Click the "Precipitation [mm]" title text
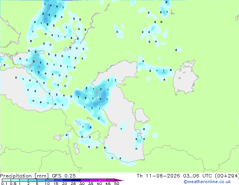Viewport: 239px width, 185px height. coord(24,176)
